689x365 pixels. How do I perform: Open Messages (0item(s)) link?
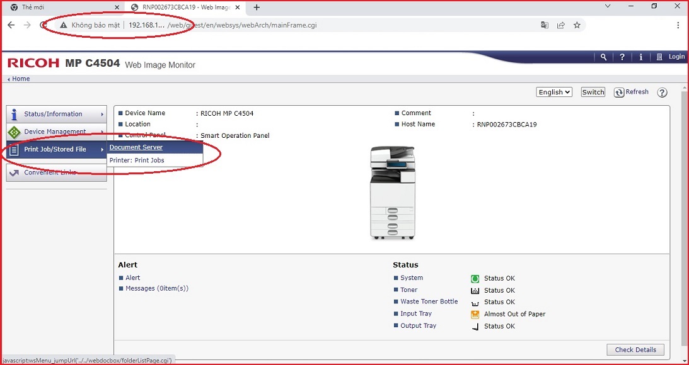[x=157, y=289]
